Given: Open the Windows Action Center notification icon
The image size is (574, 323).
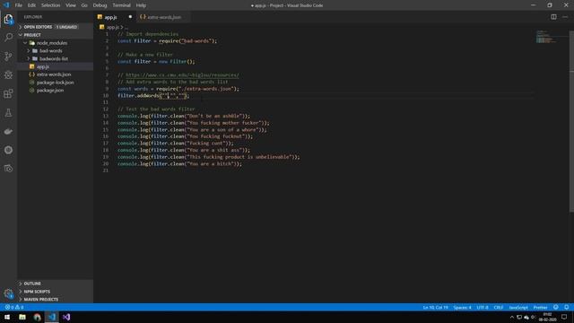Looking at the screenshot, I should pos(564,317).
